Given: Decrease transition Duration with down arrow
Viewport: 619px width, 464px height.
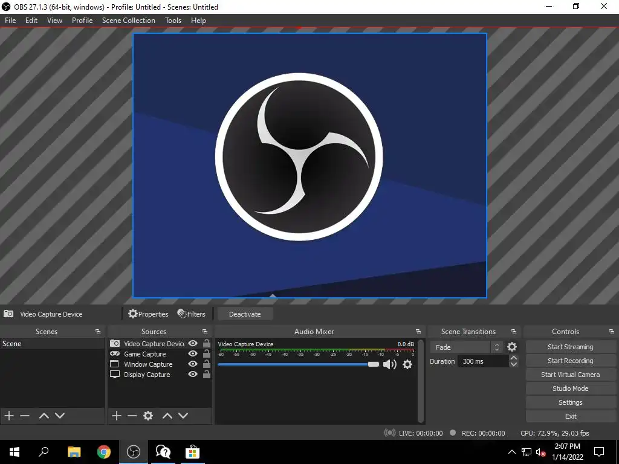Looking at the screenshot, I should pos(514,364).
